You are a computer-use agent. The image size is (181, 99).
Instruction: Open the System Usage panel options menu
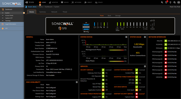[145, 37]
